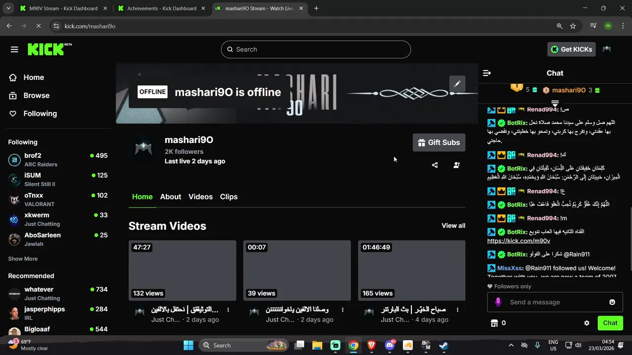Viewport: 632px width, 355px height.
Task: Click the Chrome address bar URL
Action: click(90, 26)
